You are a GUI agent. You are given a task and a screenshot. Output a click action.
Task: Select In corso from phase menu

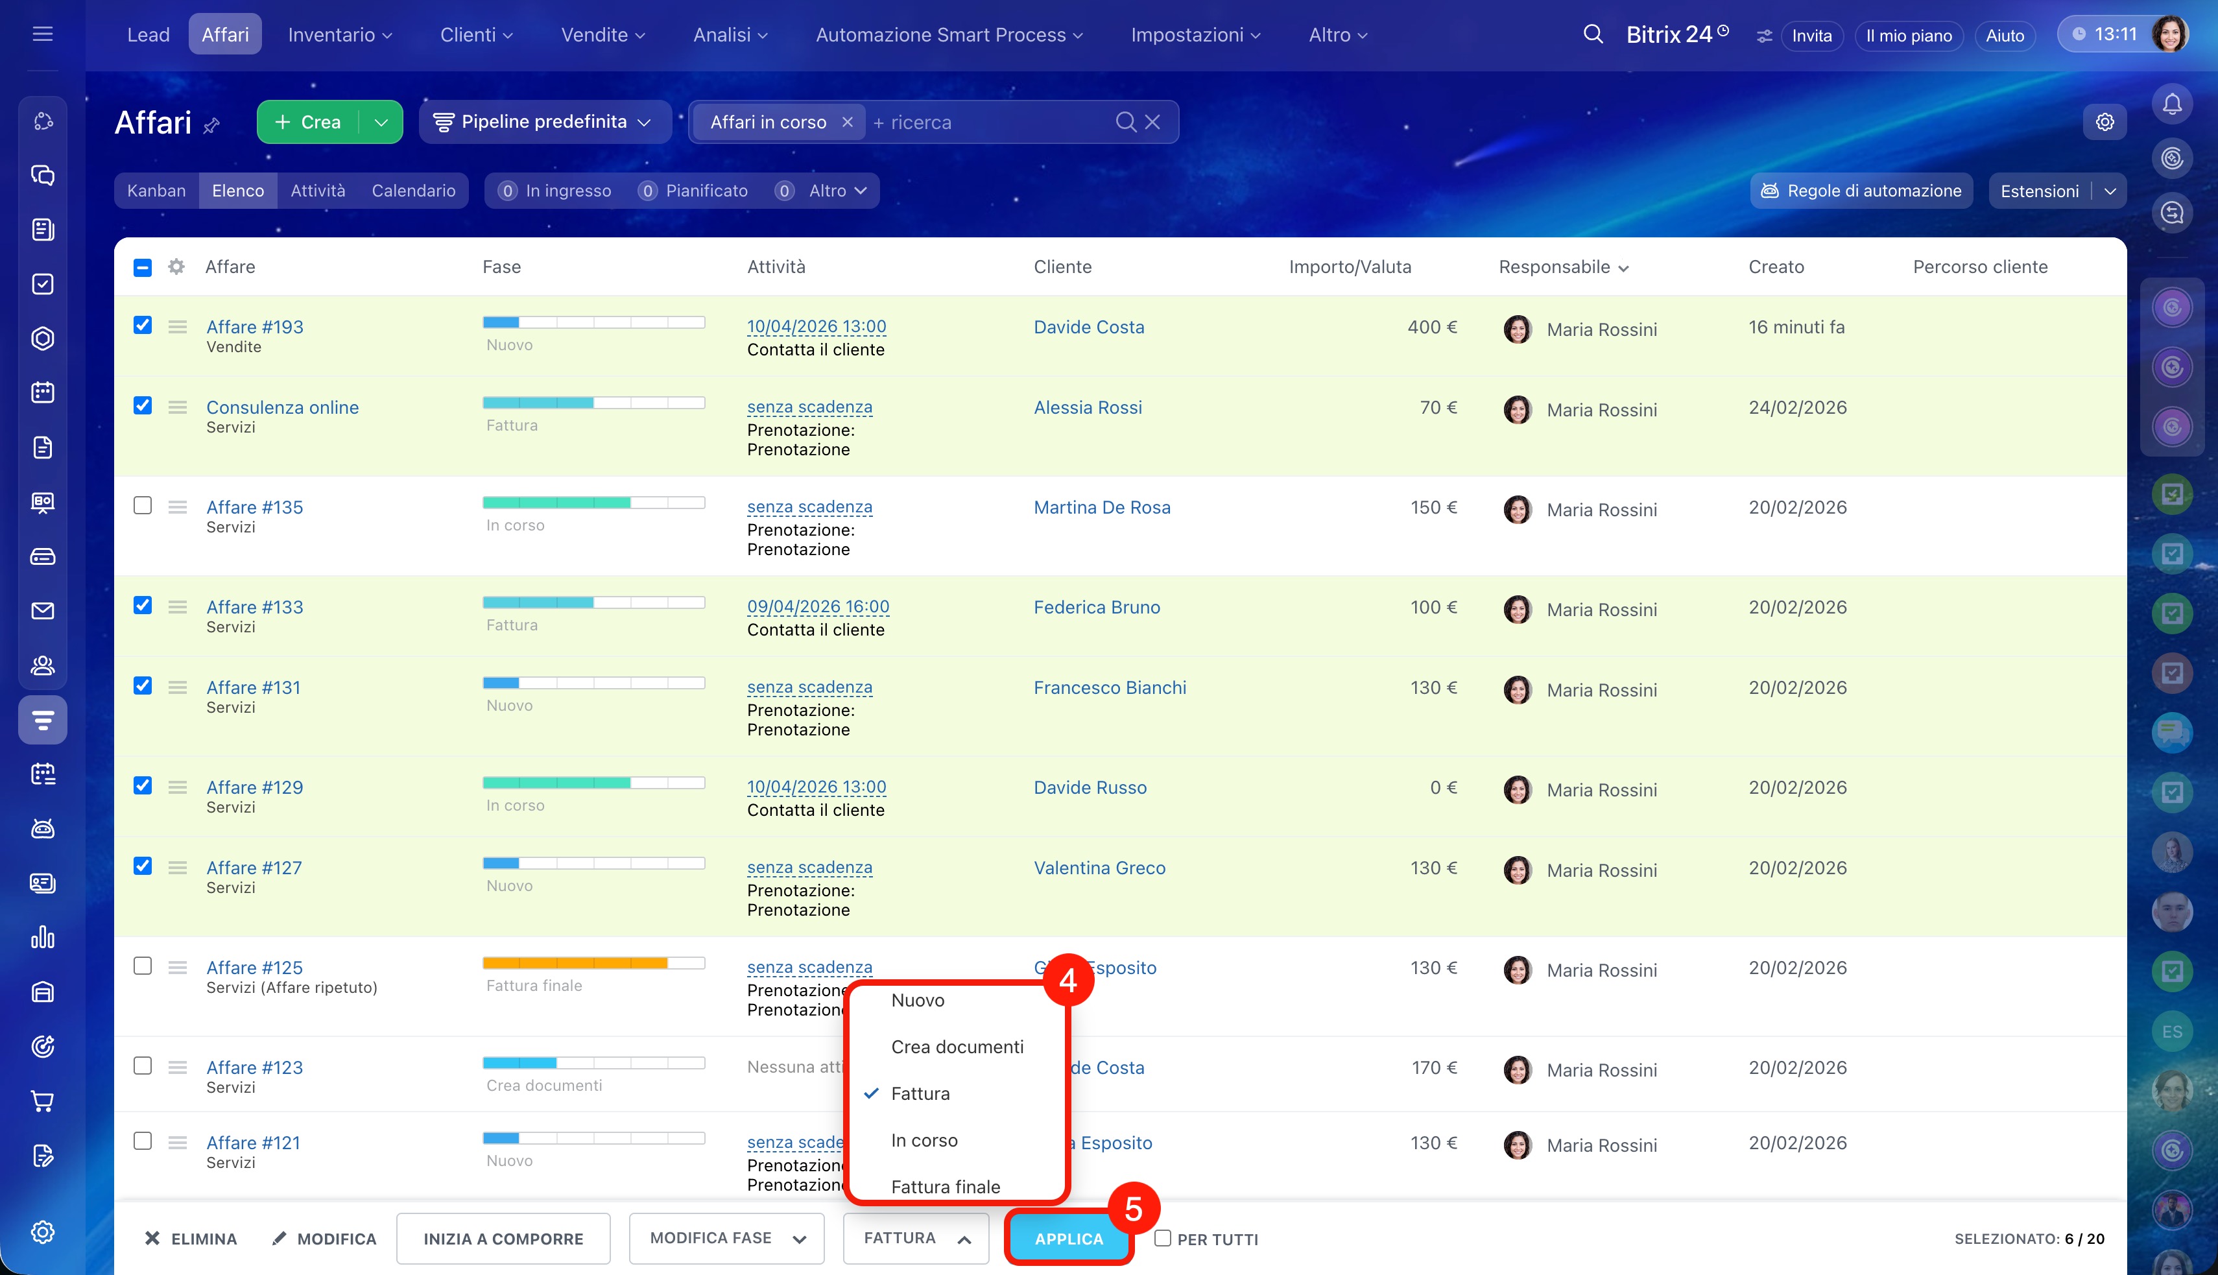point(924,1140)
